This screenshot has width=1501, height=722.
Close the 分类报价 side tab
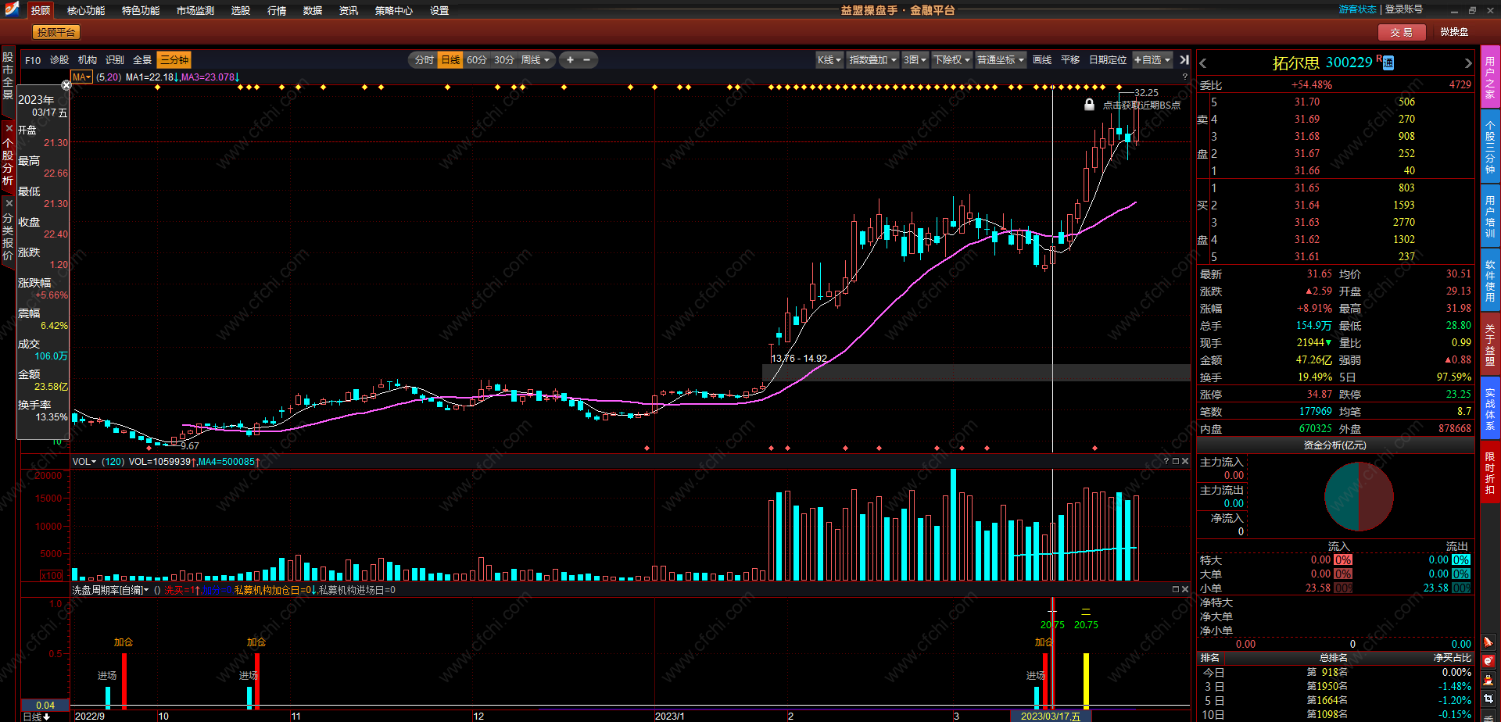[9, 203]
